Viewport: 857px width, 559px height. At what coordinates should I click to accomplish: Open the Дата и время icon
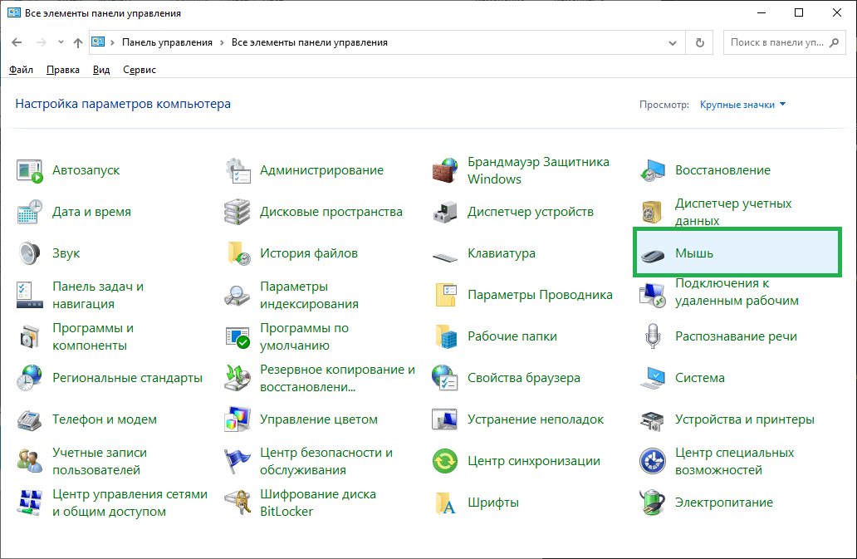tap(30, 212)
